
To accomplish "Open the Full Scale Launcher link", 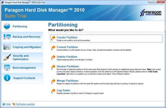I will 25,104.
